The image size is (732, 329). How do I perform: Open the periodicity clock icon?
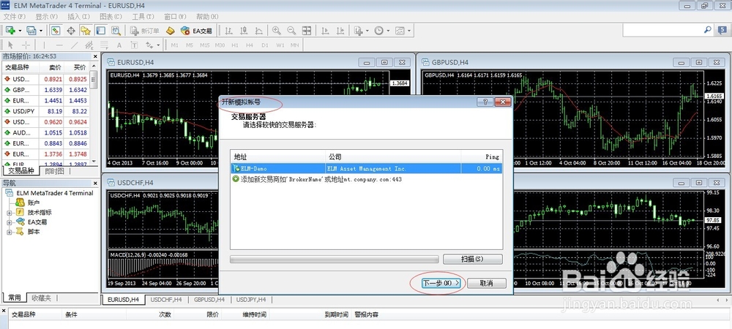click(x=379, y=31)
